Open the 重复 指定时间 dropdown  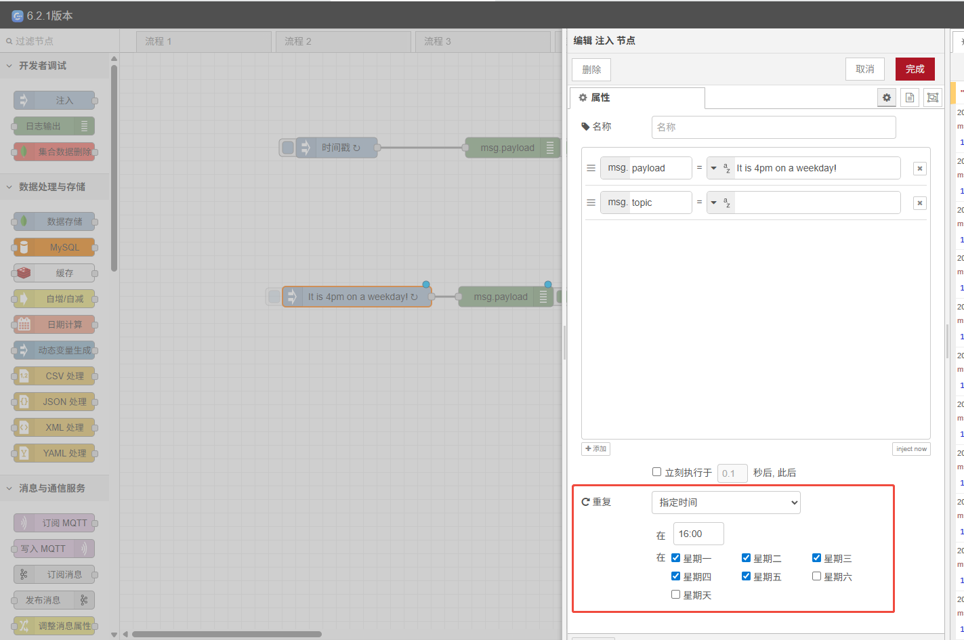pos(726,503)
